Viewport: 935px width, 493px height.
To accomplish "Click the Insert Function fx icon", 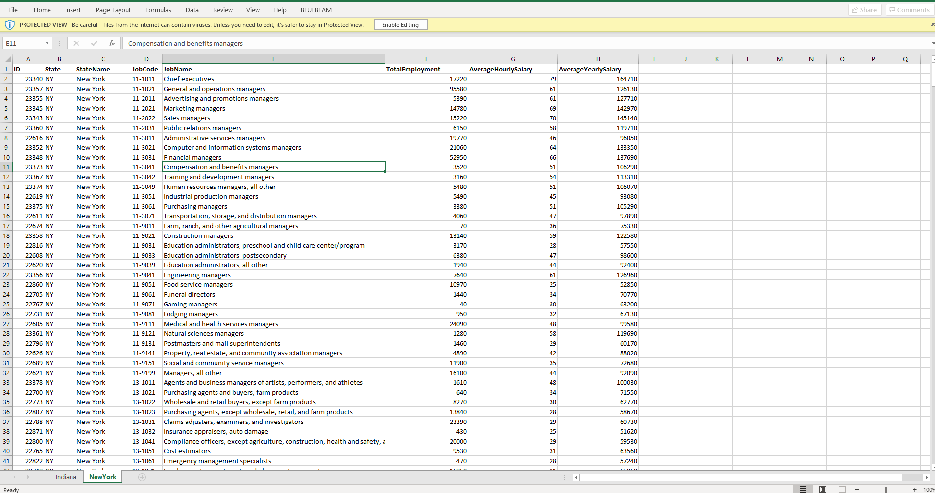I will pyautogui.click(x=112, y=43).
